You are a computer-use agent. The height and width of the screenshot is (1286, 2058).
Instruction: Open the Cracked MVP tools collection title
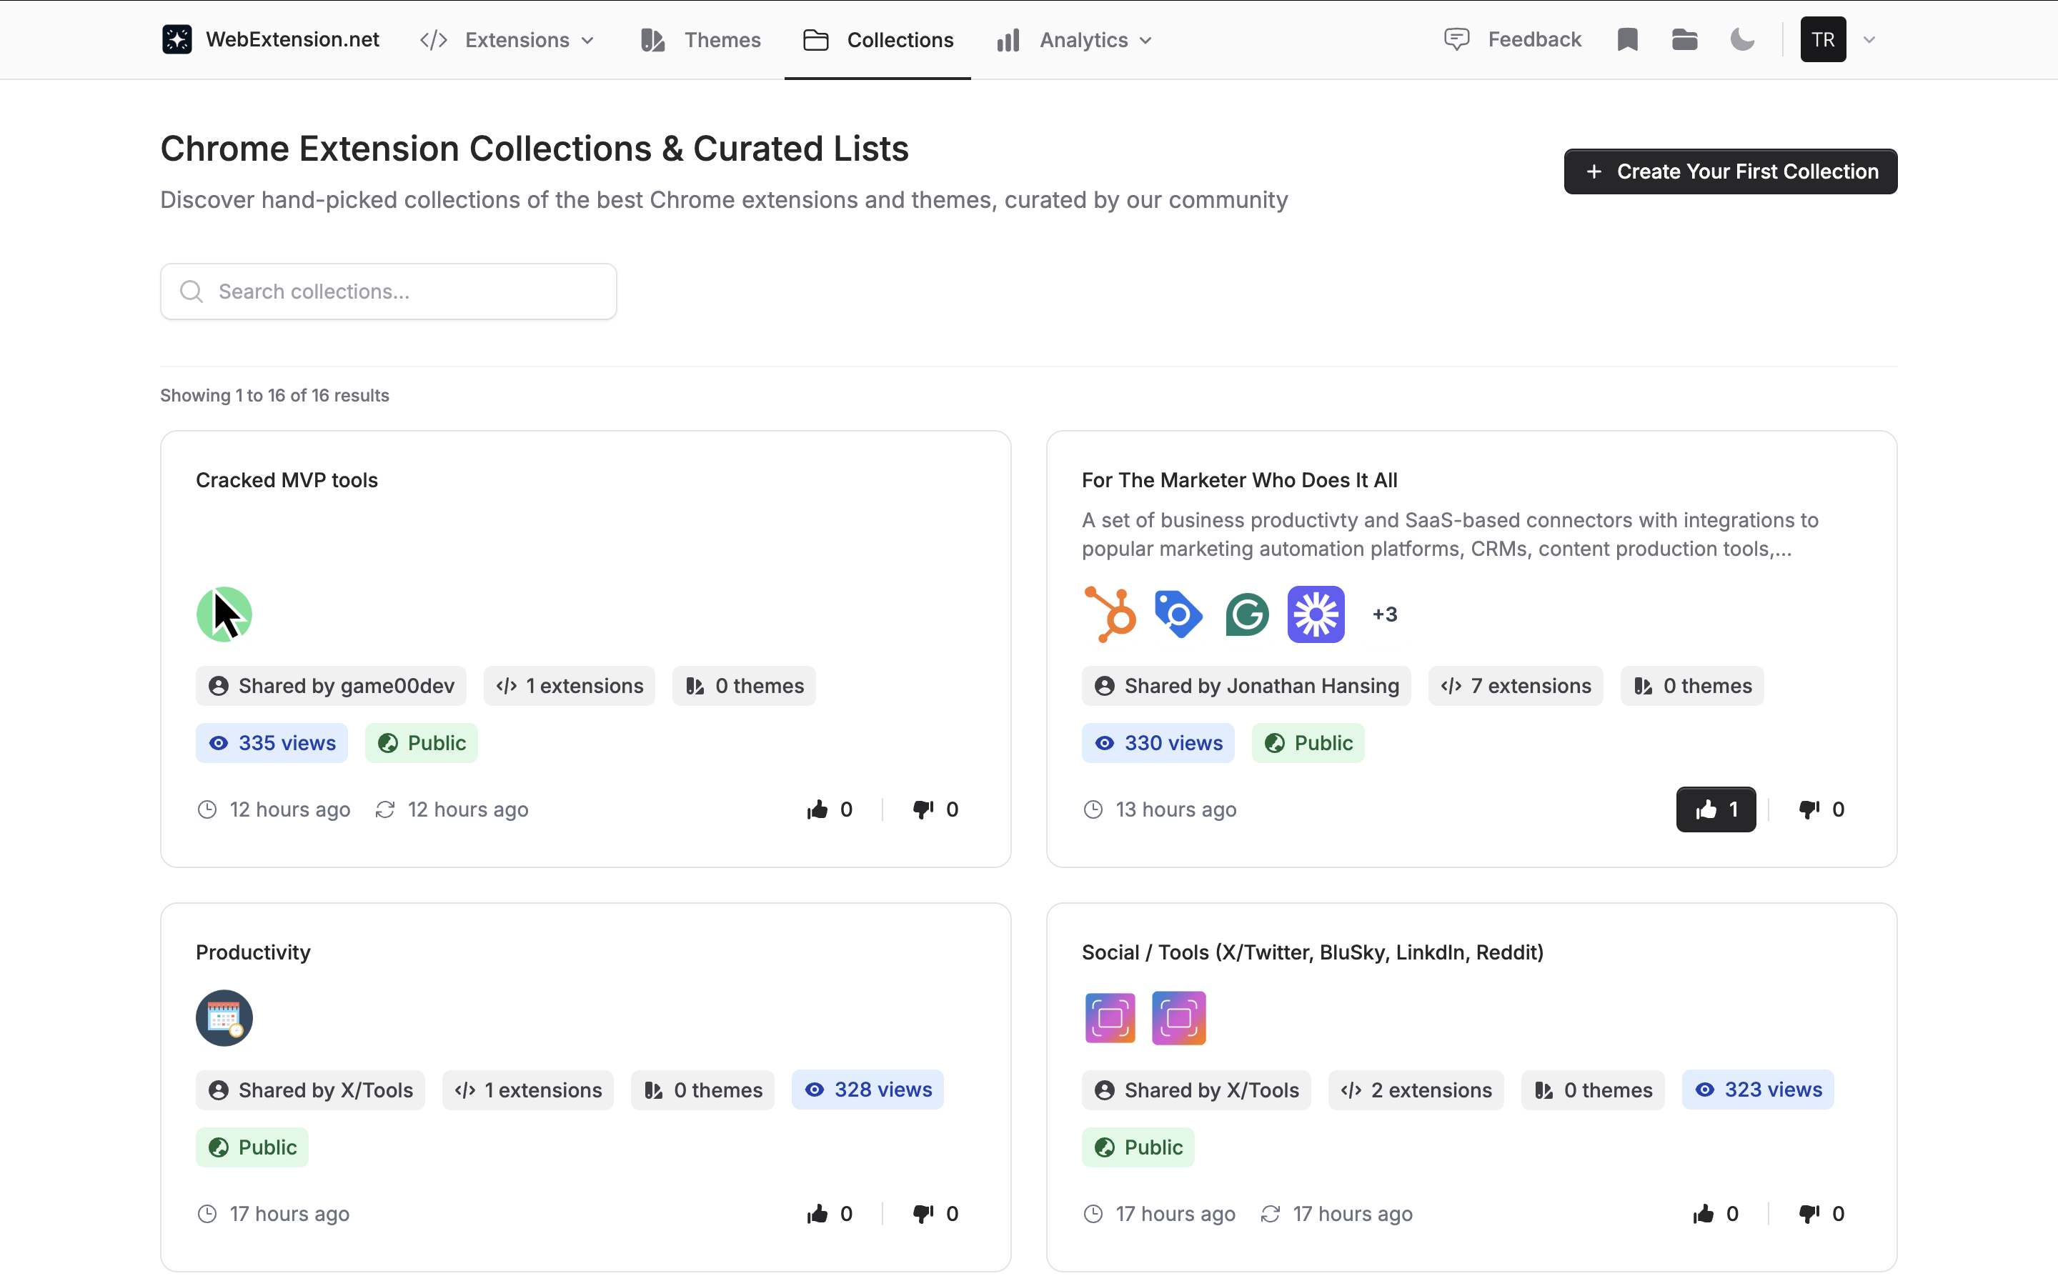pyautogui.click(x=287, y=479)
